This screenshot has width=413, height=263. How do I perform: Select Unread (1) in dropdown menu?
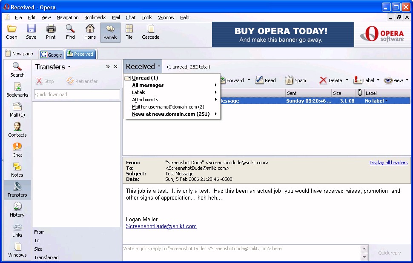coord(172,78)
